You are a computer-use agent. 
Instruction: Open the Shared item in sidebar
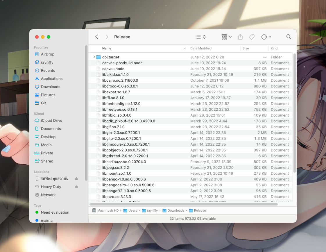pyautogui.click(x=47, y=161)
